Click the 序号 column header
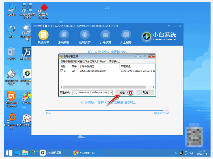The height and width of the screenshot is (159, 213). pyautogui.click(x=74, y=66)
